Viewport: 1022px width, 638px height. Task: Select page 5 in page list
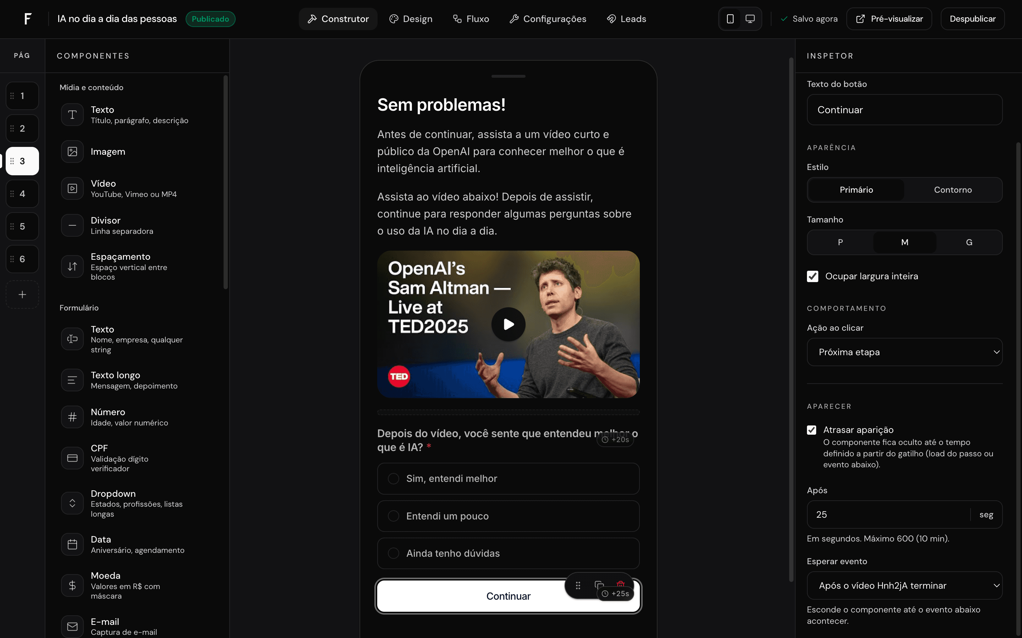(22, 227)
